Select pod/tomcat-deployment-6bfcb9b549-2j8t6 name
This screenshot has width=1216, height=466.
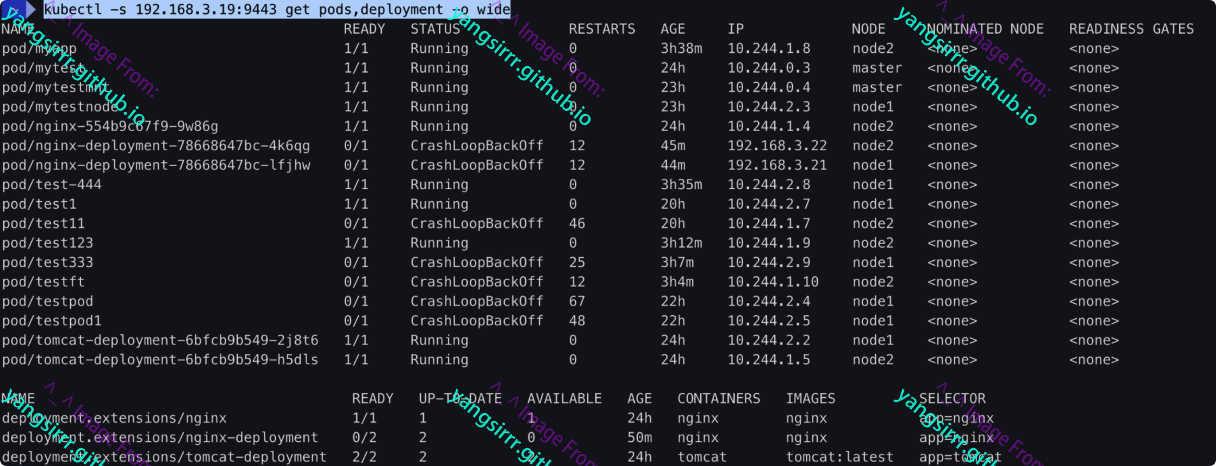click(160, 340)
